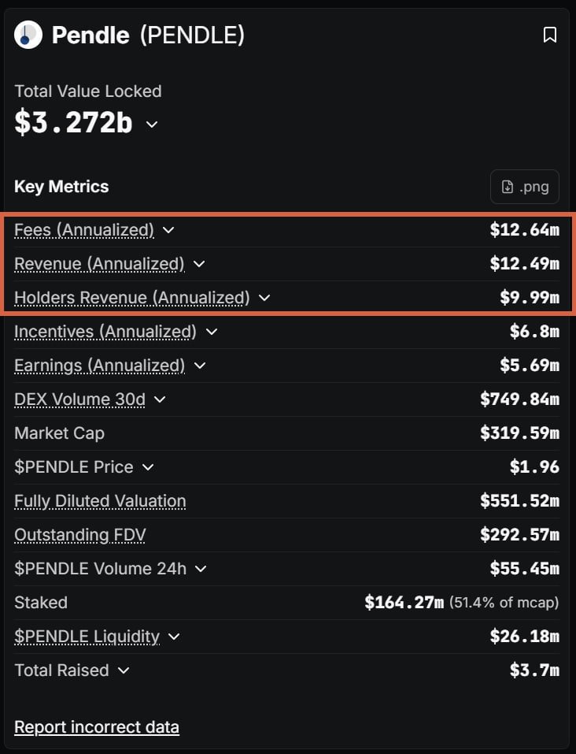Expand $PENDLE Volume 24h row
This screenshot has width=576, height=754.
point(201,568)
